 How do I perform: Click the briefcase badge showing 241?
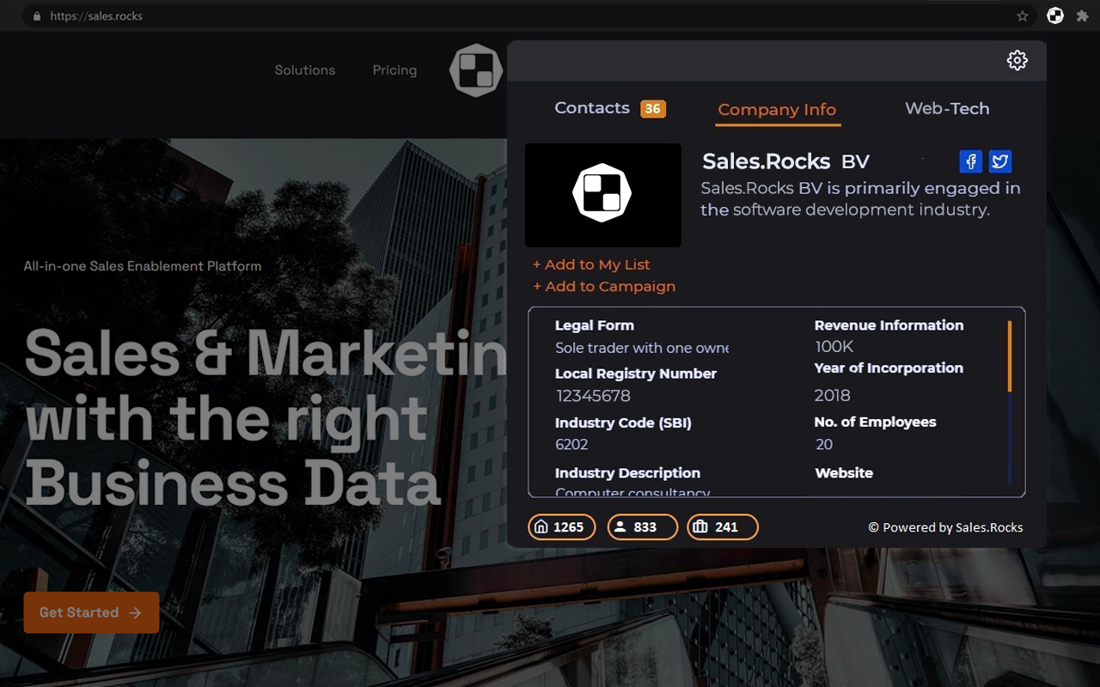[722, 526]
